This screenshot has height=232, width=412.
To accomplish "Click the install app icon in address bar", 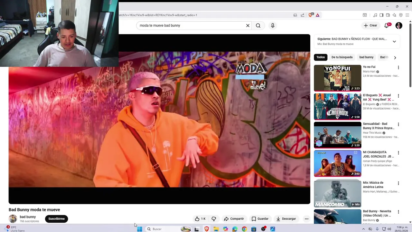I will point(295,15).
